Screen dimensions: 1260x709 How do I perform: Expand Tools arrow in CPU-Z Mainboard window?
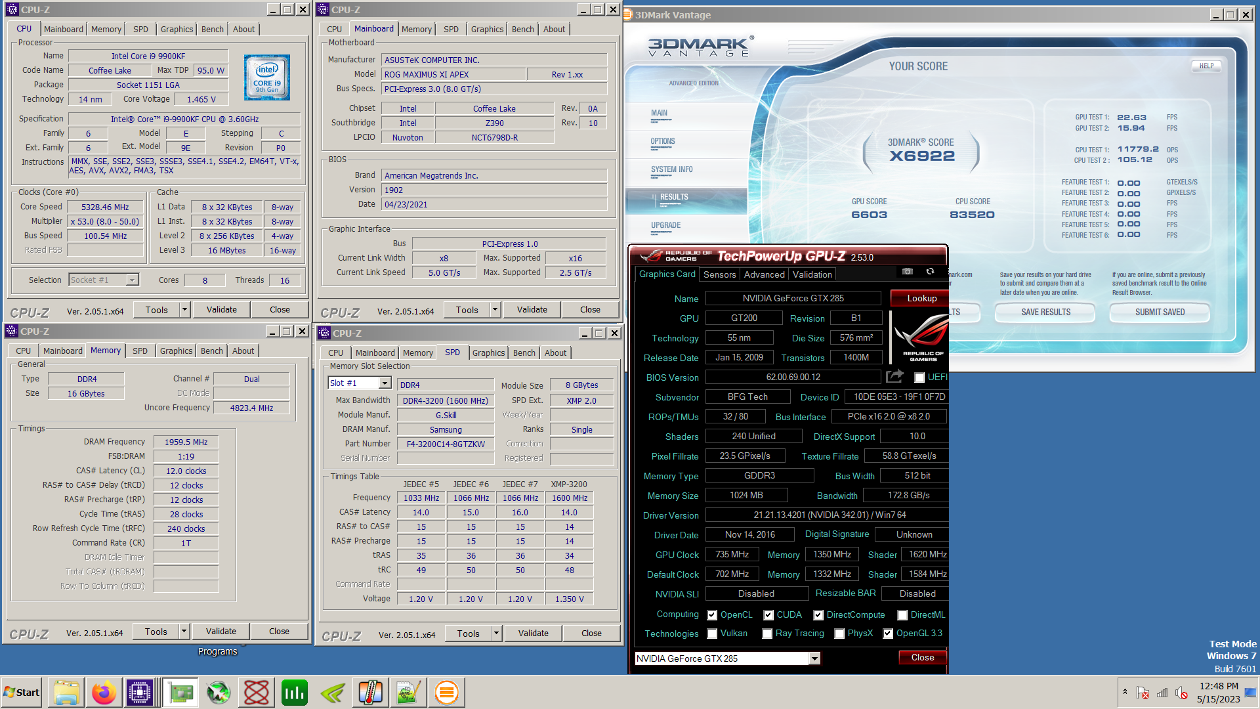pyautogui.click(x=495, y=310)
